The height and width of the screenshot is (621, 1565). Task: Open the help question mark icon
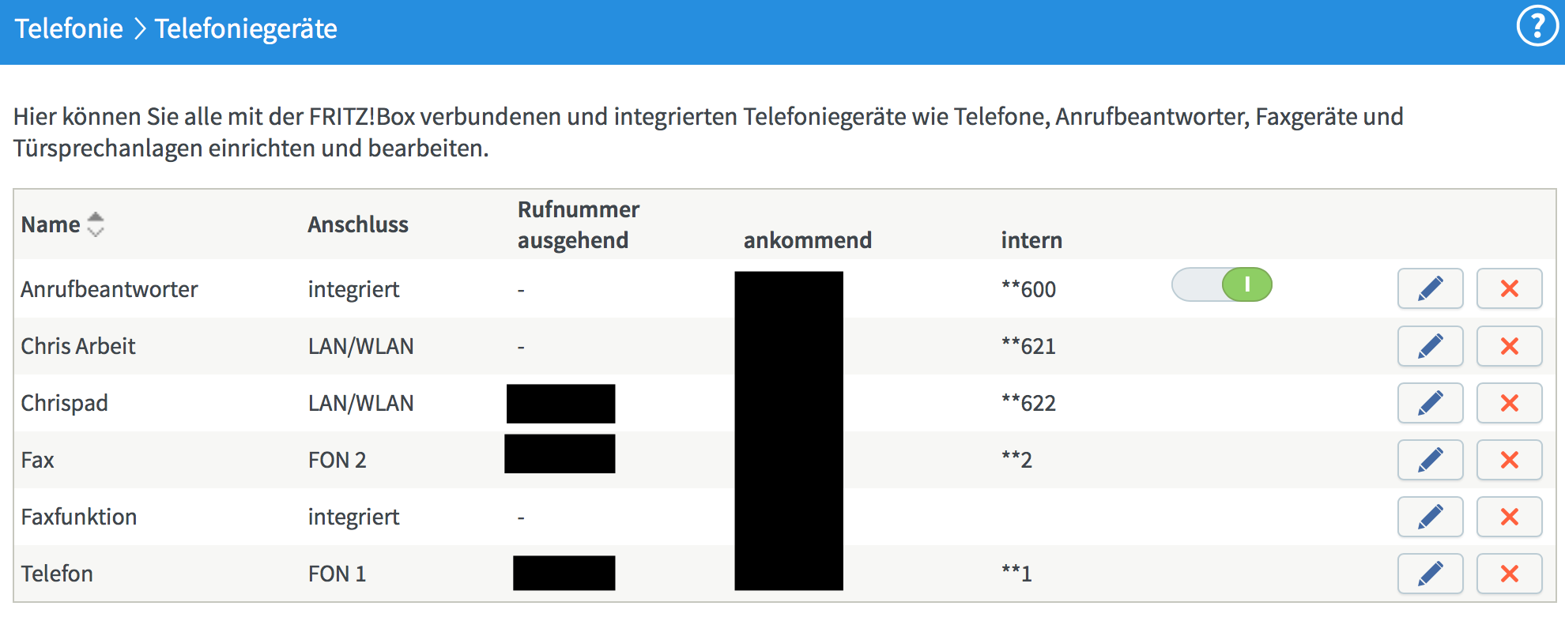click(1537, 28)
